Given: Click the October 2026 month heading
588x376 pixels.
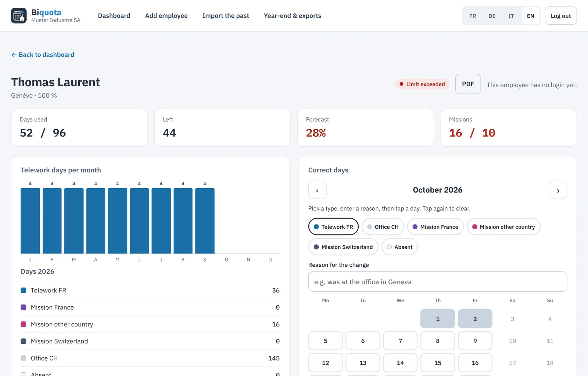Looking at the screenshot, I should tap(438, 190).
